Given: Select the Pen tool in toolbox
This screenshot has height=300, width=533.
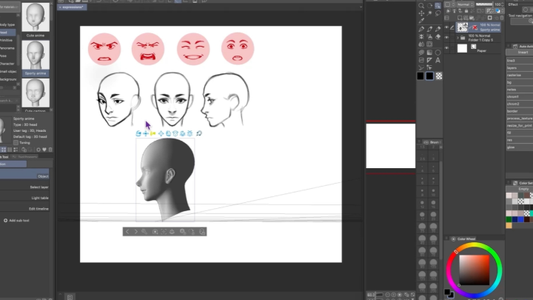Looking at the screenshot, I should [421, 30].
